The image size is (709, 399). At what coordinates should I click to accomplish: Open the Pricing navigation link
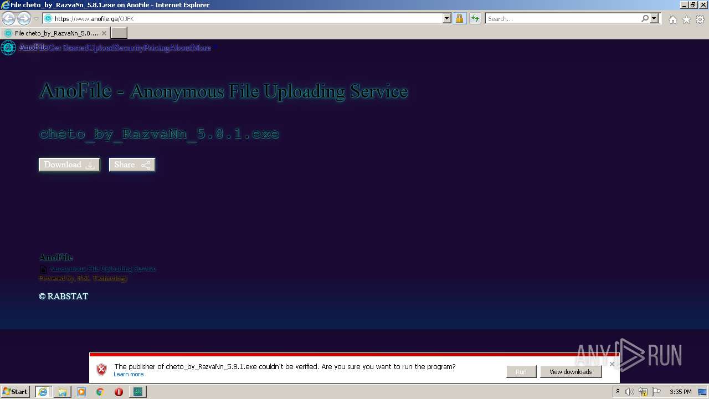point(157,48)
